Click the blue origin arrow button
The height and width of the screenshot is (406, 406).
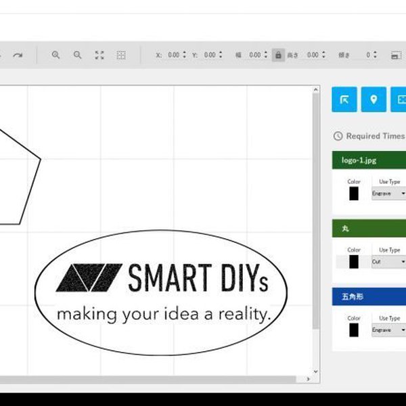pyautogui.click(x=344, y=99)
